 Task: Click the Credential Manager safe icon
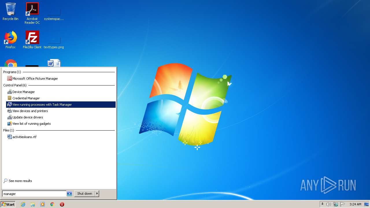10,98
